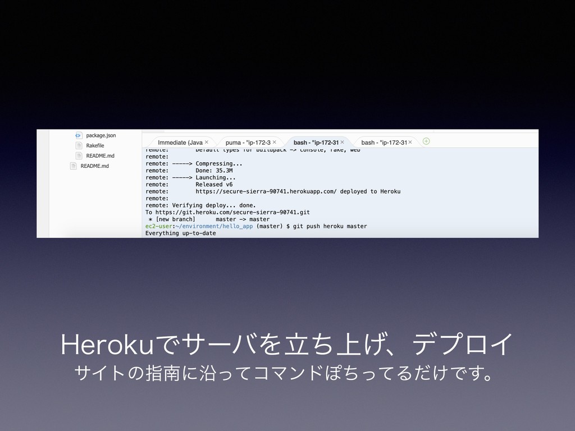Screen dimensions: 575x431
Task: Click the git.heroku.com repository URL
Action: coord(232,212)
